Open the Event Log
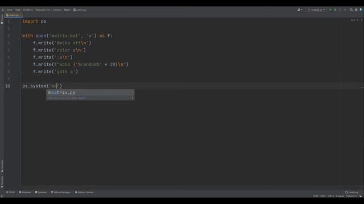The width and height of the screenshot is (364, 204). 351,192
